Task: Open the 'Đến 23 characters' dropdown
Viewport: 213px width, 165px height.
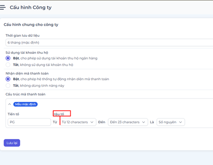Action: [x=128, y=122]
